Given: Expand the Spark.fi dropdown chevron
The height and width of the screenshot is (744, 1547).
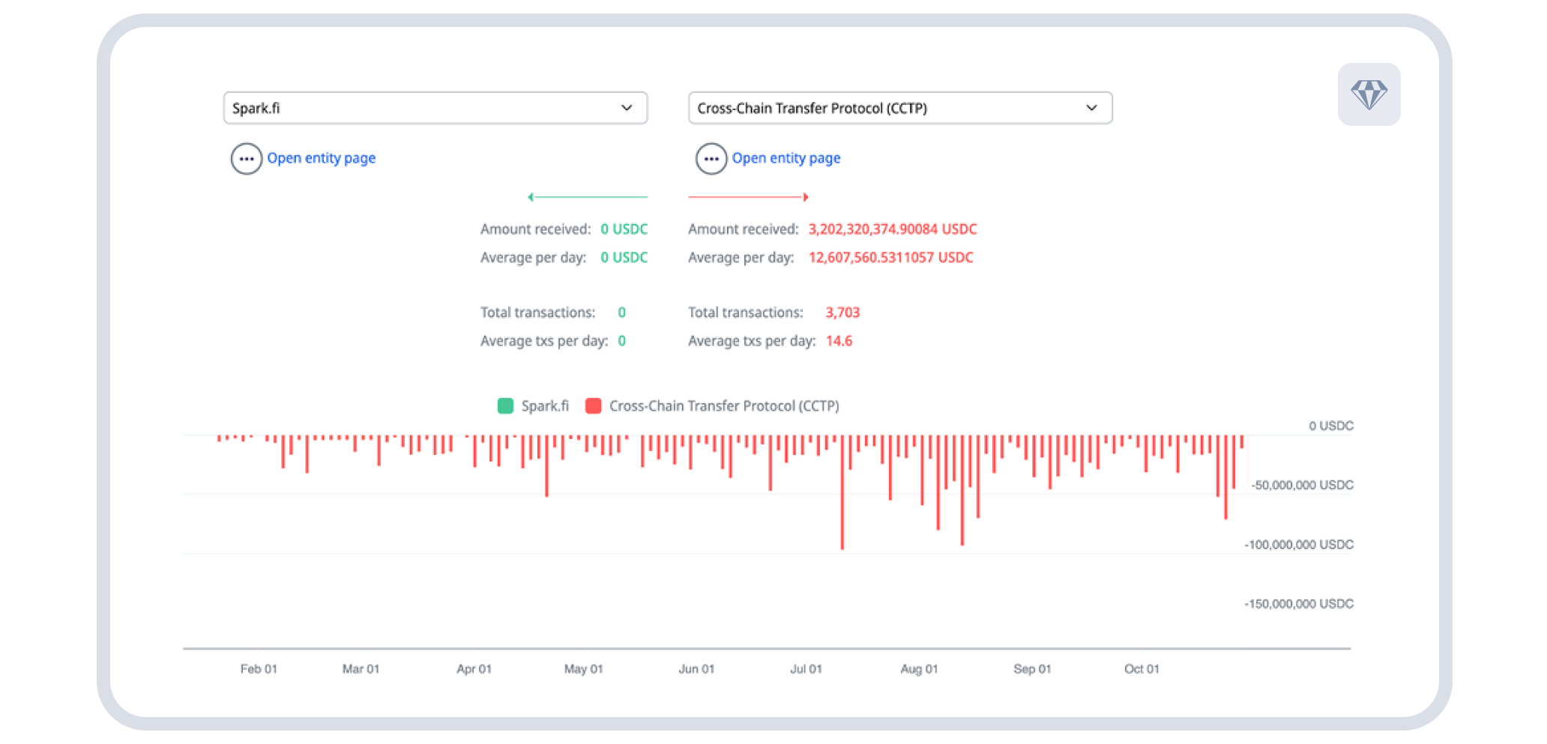Looking at the screenshot, I should point(627,108).
